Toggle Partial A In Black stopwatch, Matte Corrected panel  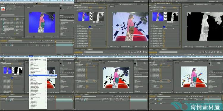(x=152, y=30)
